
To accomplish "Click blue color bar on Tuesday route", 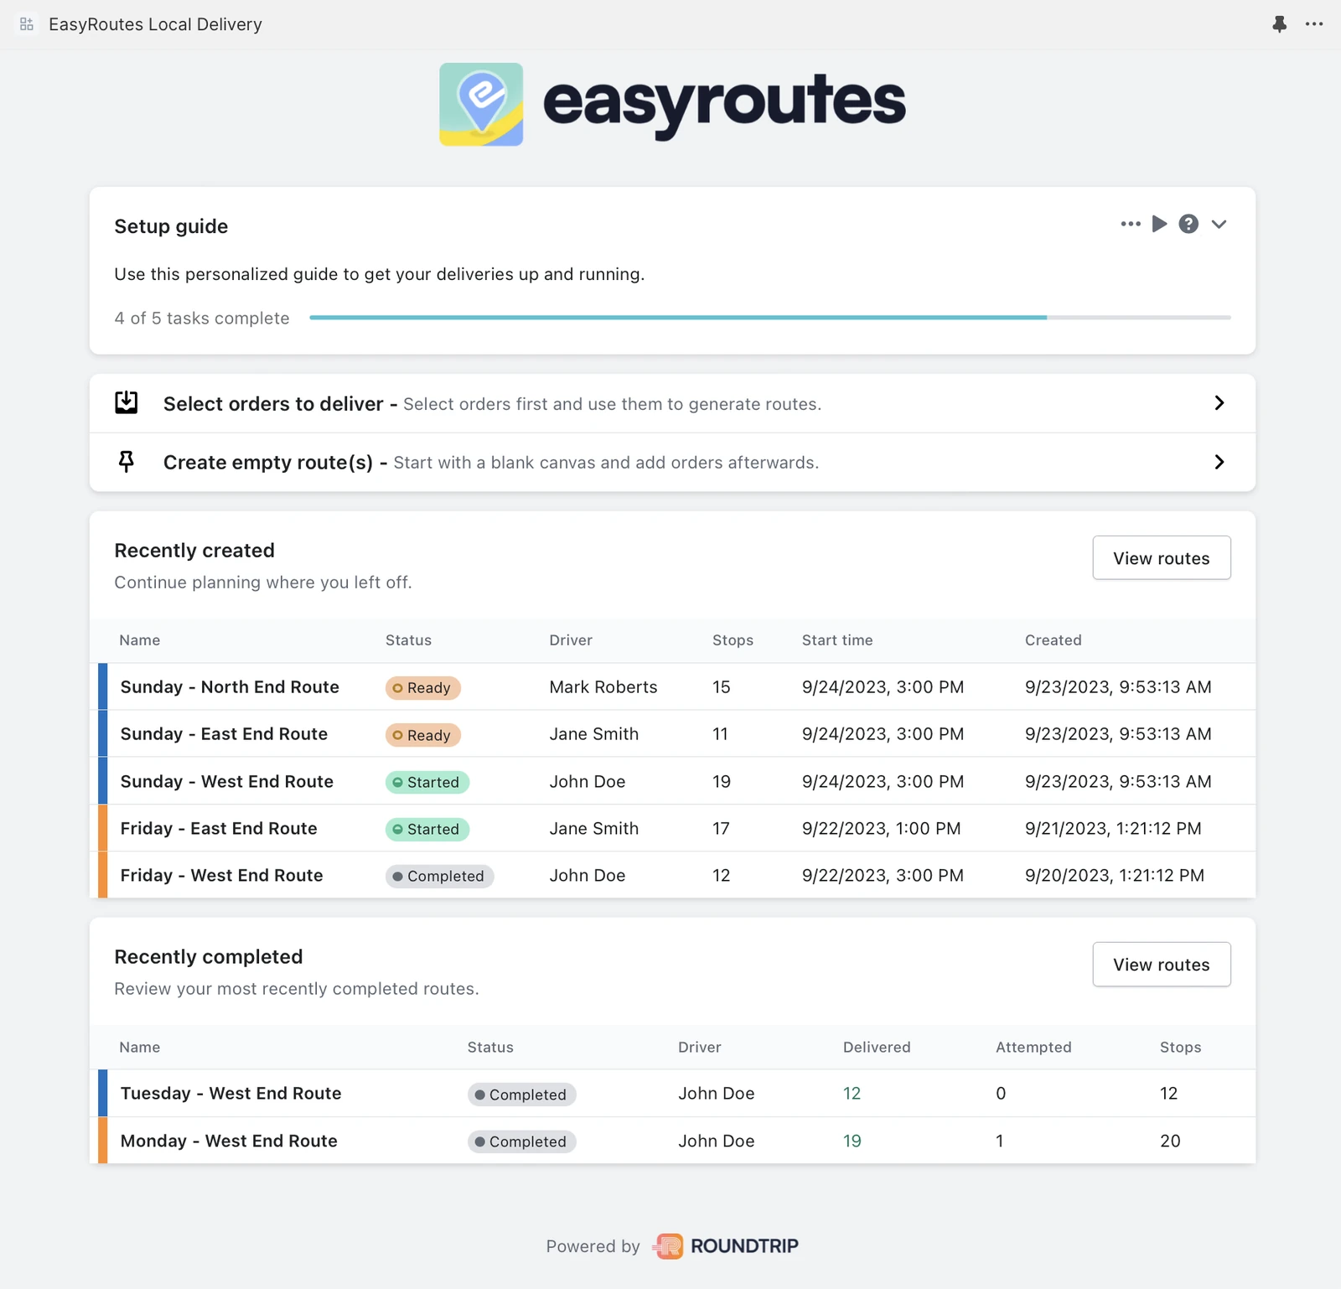I will point(103,1093).
